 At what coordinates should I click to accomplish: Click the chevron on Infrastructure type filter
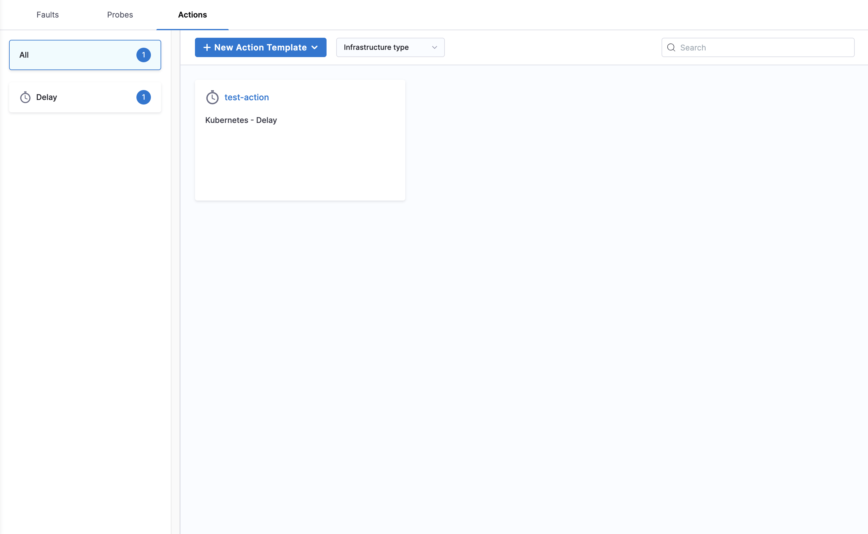434,47
